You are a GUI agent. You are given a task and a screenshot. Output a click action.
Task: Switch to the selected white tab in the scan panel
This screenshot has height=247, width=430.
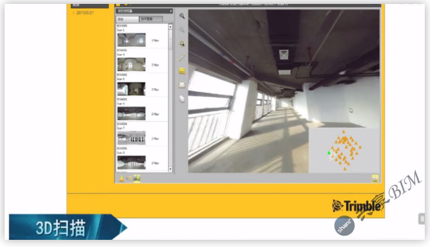128,19
